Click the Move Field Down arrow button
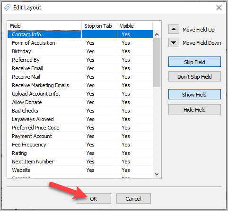228x211 pixels. coord(174,42)
